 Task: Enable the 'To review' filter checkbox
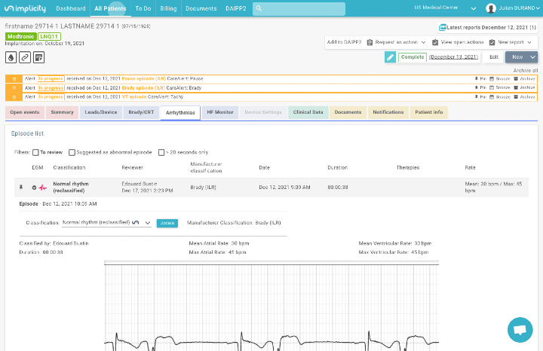click(x=35, y=152)
